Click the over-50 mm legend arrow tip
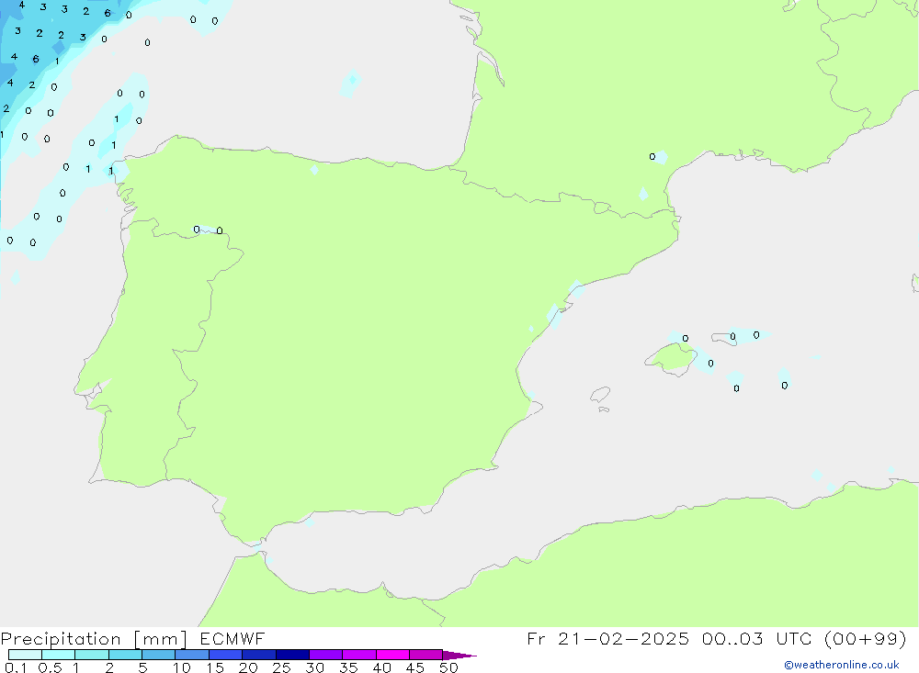This screenshot has width=919, height=673. tap(459, 656)
